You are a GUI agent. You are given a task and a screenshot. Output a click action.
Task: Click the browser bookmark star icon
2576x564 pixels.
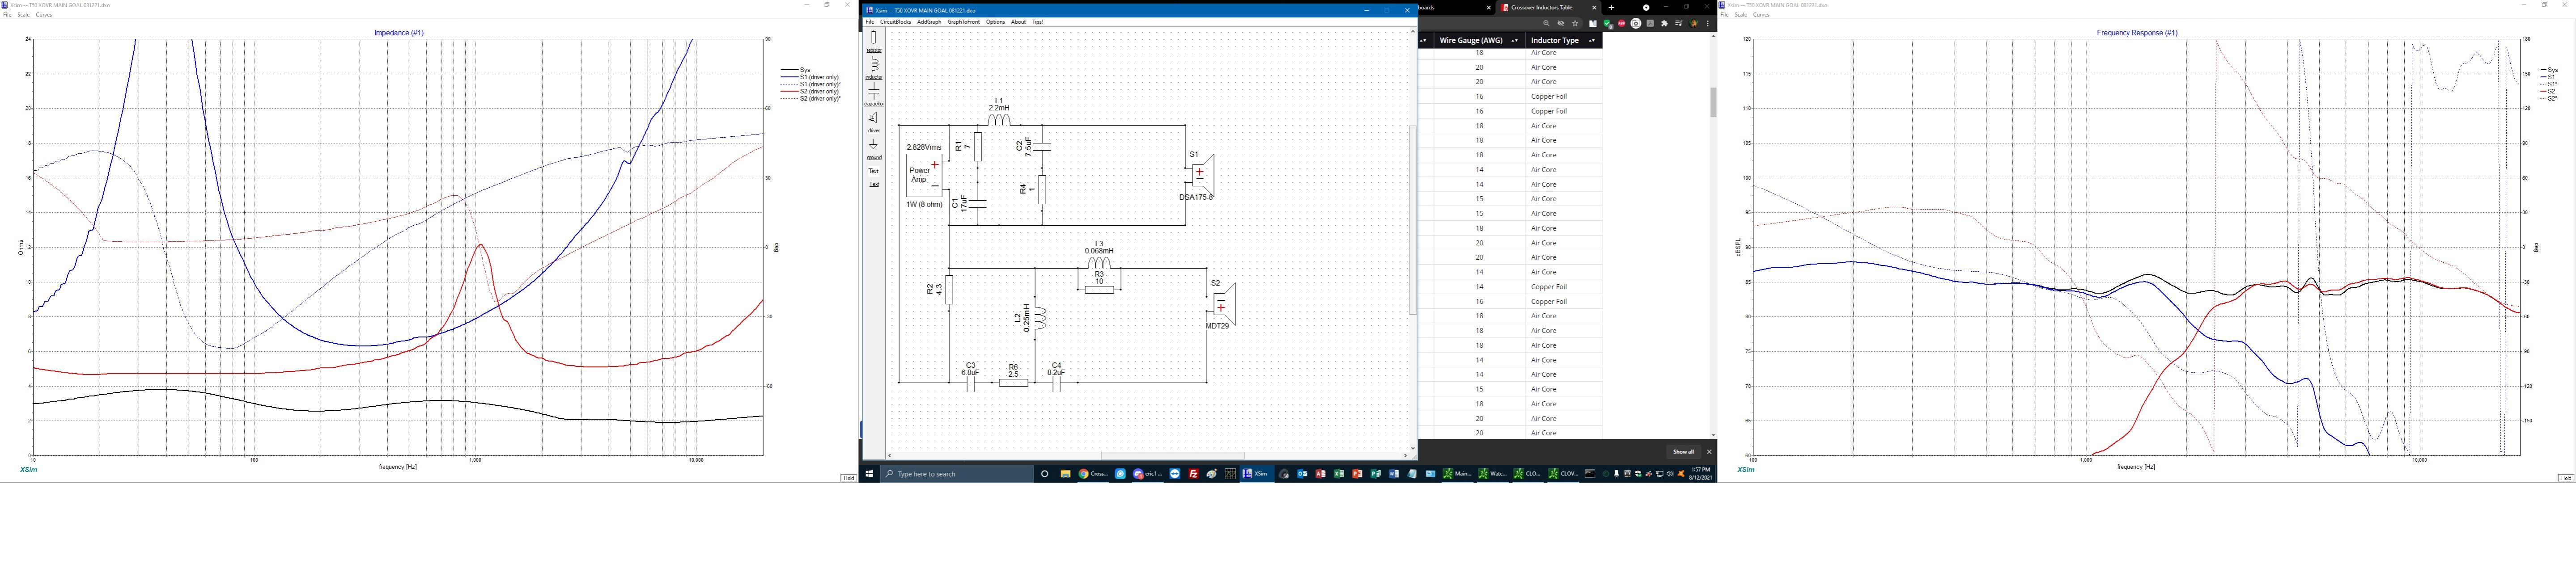1575,23
